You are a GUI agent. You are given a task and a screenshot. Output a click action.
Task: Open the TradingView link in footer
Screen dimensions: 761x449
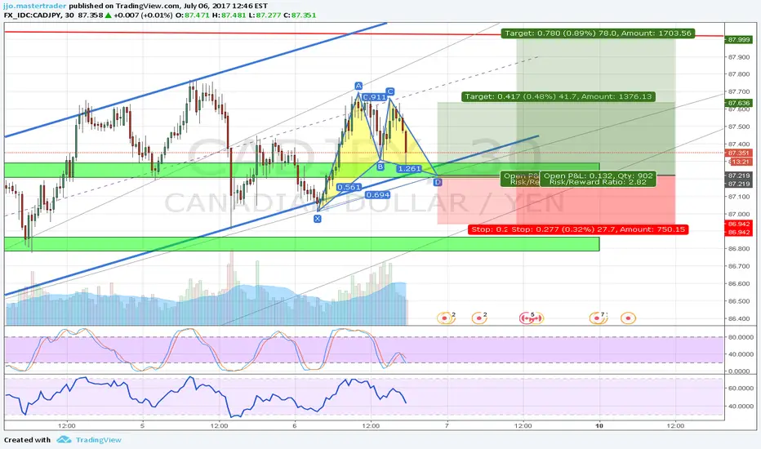[x=99, y=440]
